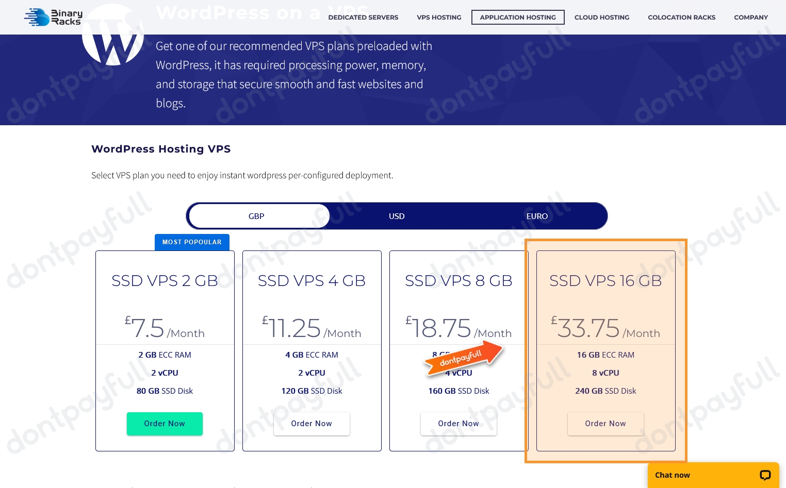The height and width of the screenshot is (488, 786).
Task: Click the chat bubble icon
Action: point(765,475)
